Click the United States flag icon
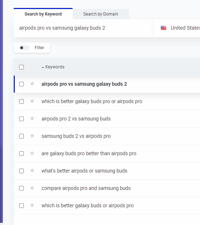 click(x=164, y=28)
